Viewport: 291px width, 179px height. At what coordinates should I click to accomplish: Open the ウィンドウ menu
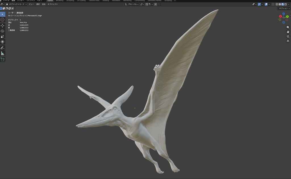[x=30, y=1]
